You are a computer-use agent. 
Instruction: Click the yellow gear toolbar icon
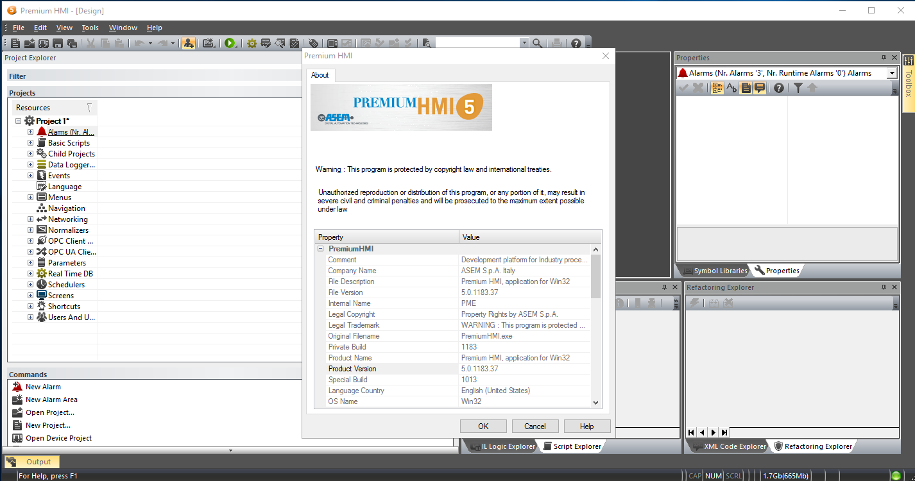coord(252,43)
